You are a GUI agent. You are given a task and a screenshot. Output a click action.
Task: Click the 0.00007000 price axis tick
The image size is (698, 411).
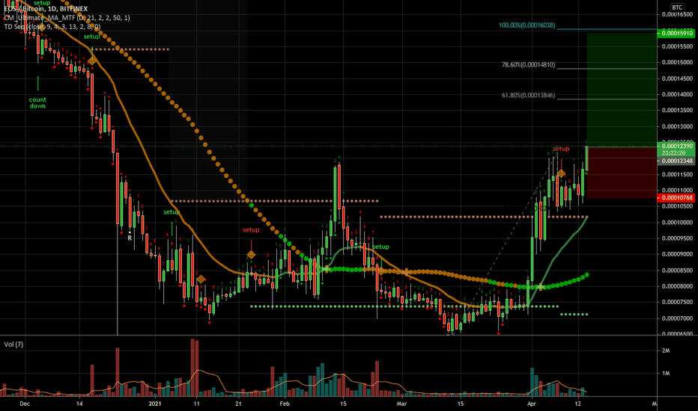click(x=677, y=318)
